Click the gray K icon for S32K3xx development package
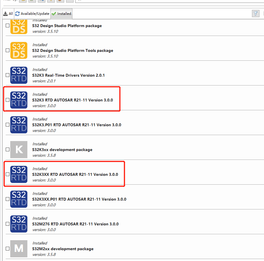 [19, 149]
